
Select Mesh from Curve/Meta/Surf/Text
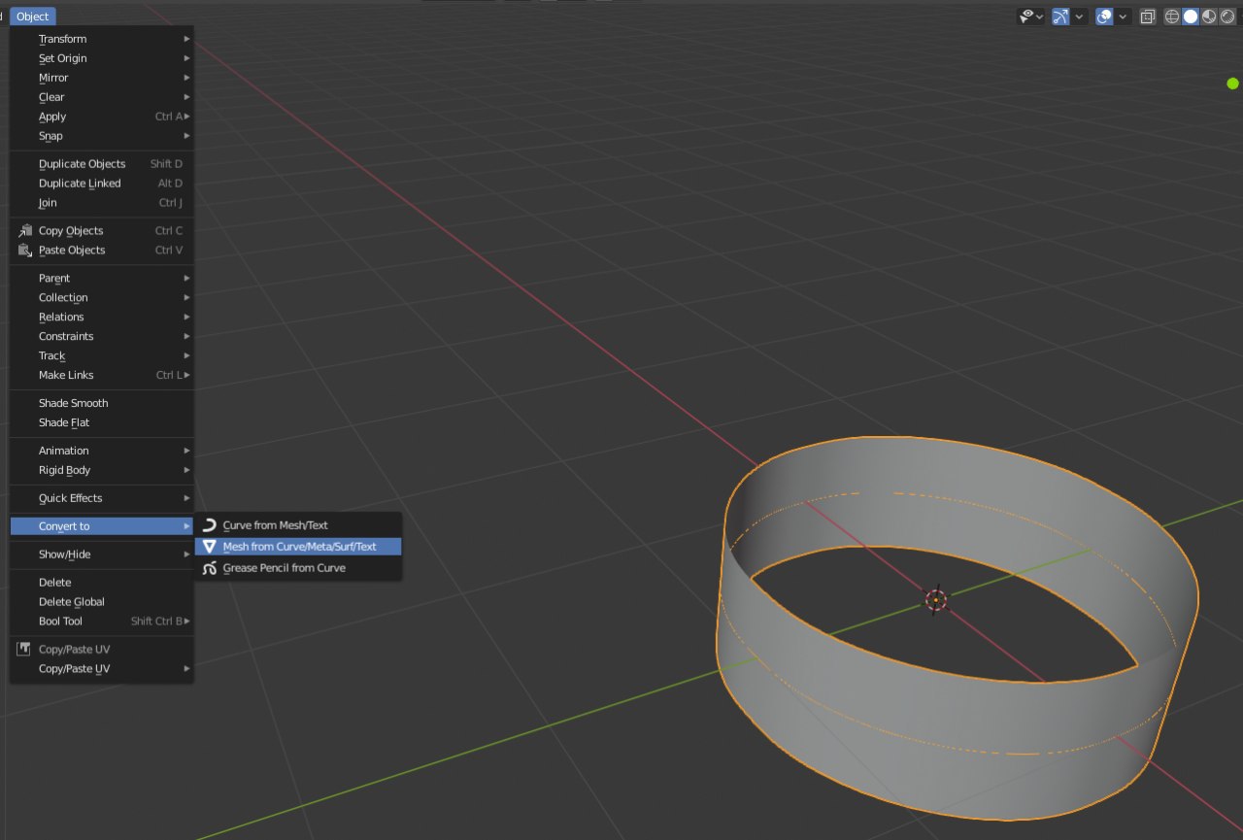coord(298,547)
